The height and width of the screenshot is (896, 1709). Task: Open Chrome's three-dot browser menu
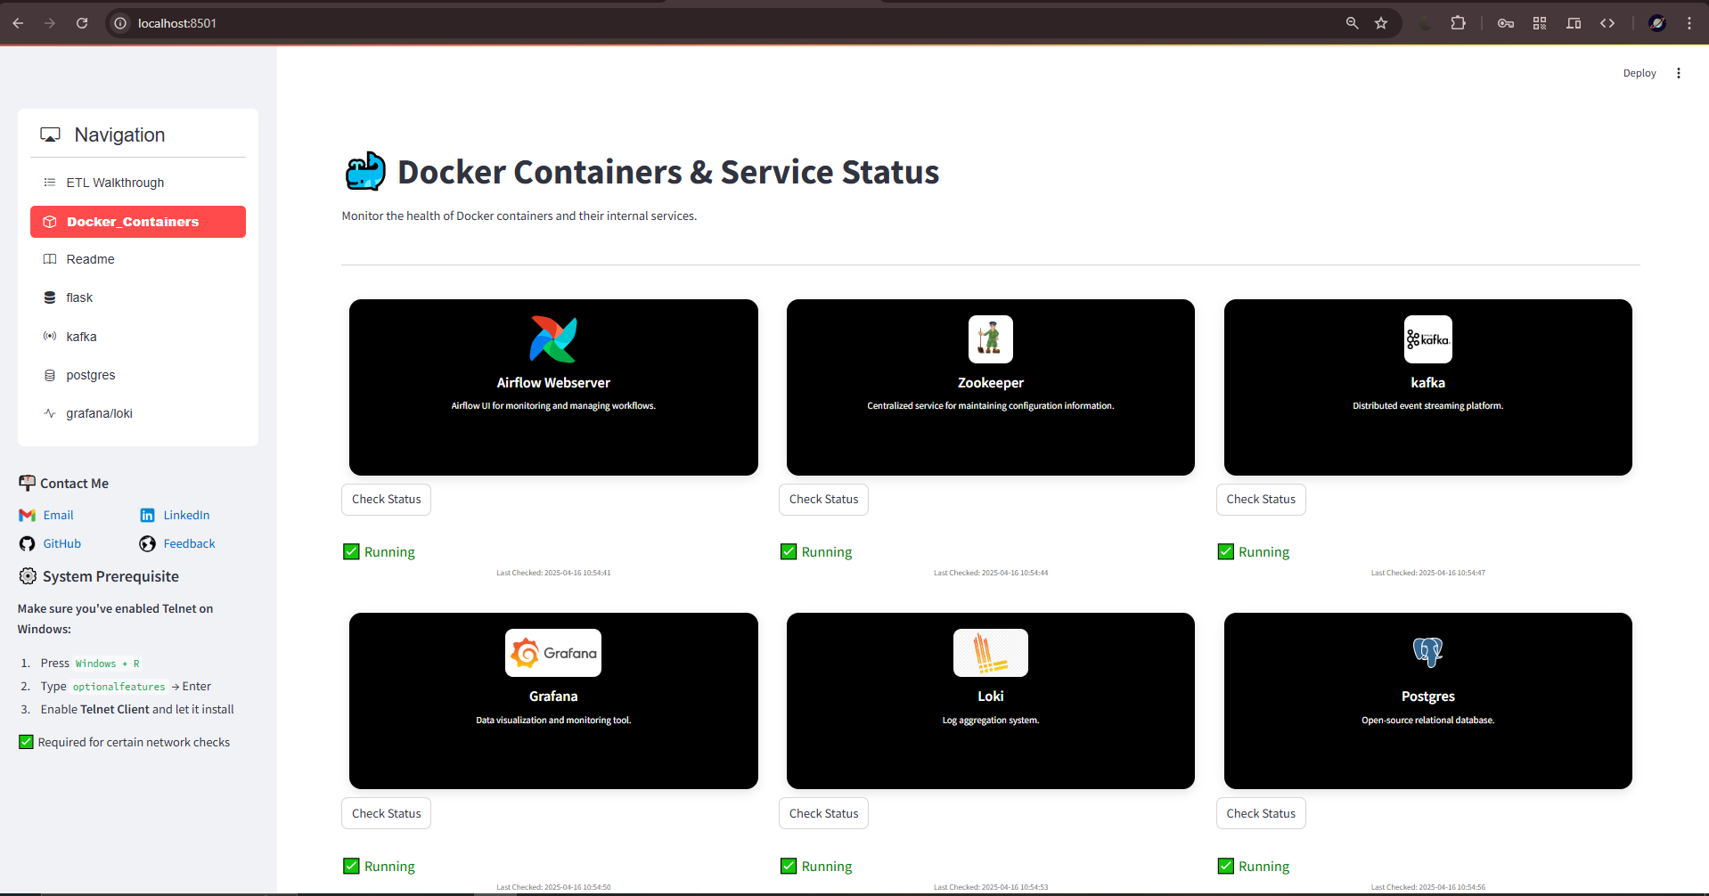pyautogui.click(x=1690, y=23)
